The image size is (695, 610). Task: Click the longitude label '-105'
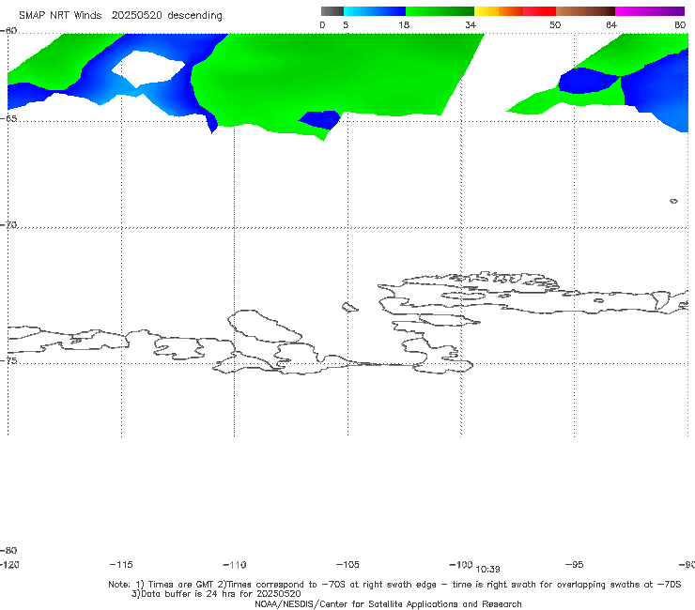tap(347, 564)
